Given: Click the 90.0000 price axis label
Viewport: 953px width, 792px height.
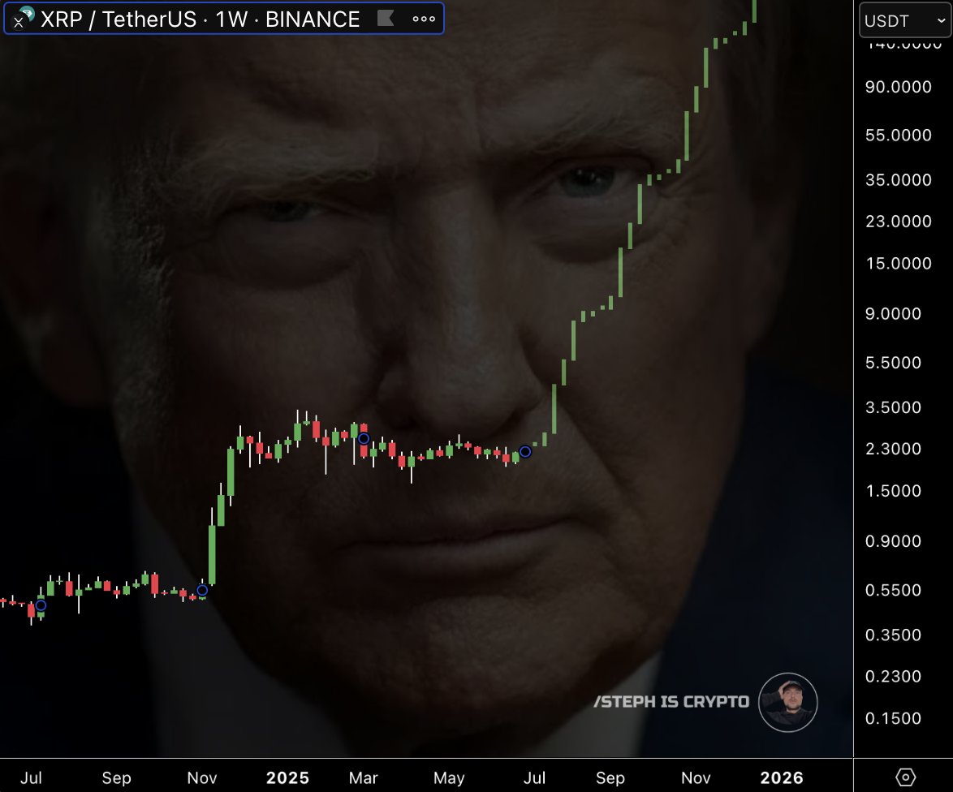Looking at the screenshot, I should click(899, 87).
